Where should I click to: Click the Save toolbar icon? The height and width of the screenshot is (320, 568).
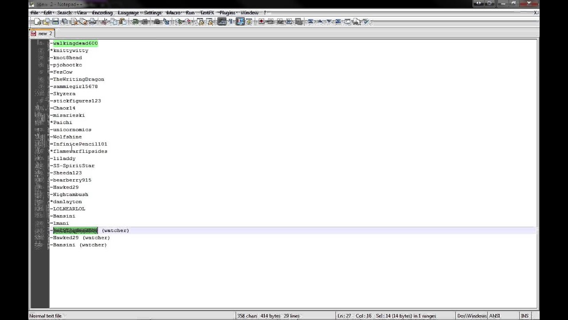55,21
